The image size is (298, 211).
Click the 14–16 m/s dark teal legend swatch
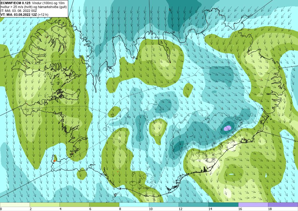coord(223,205)
